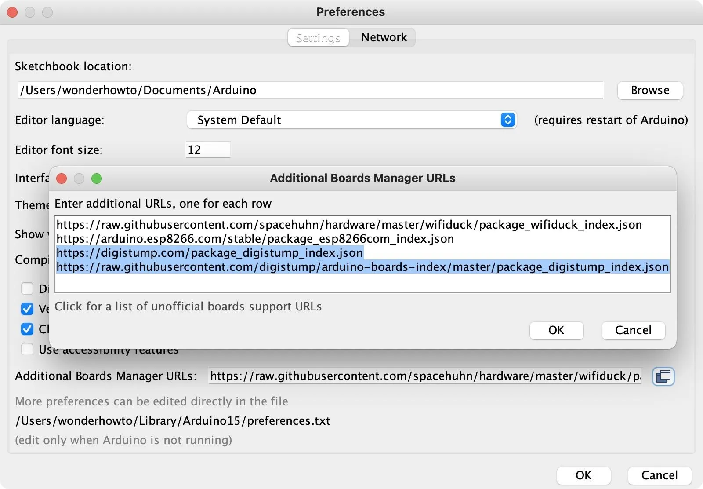Click the preferences.txt file path
This screenshot has height=489, width=703.
[173, 421]
